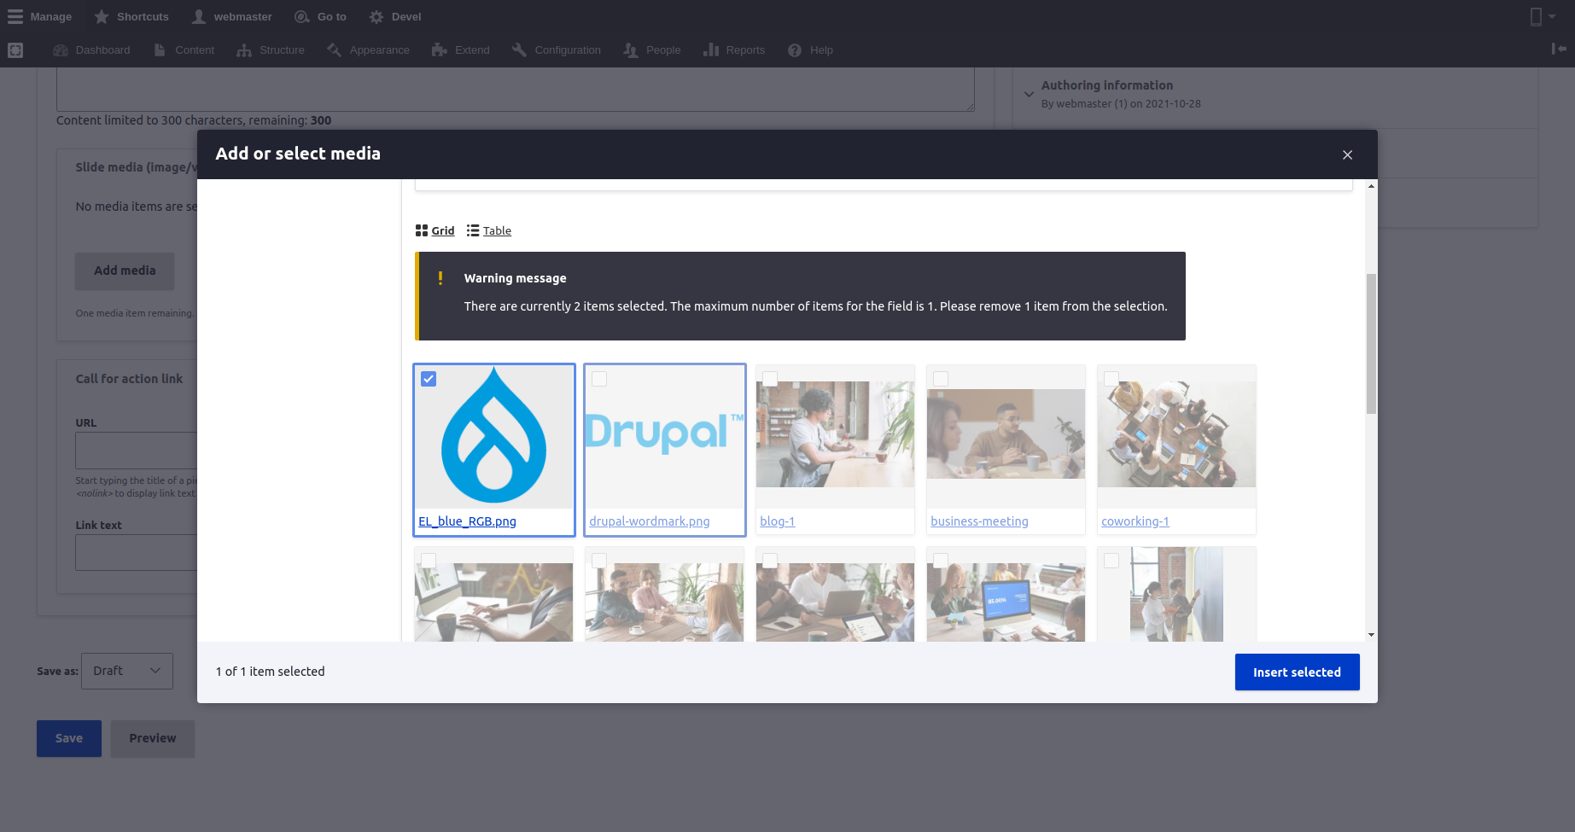Click the coworking-1 overhead photo thumbnail
The width and height of the screenshot is (1575, 832).
(1176, 434)
